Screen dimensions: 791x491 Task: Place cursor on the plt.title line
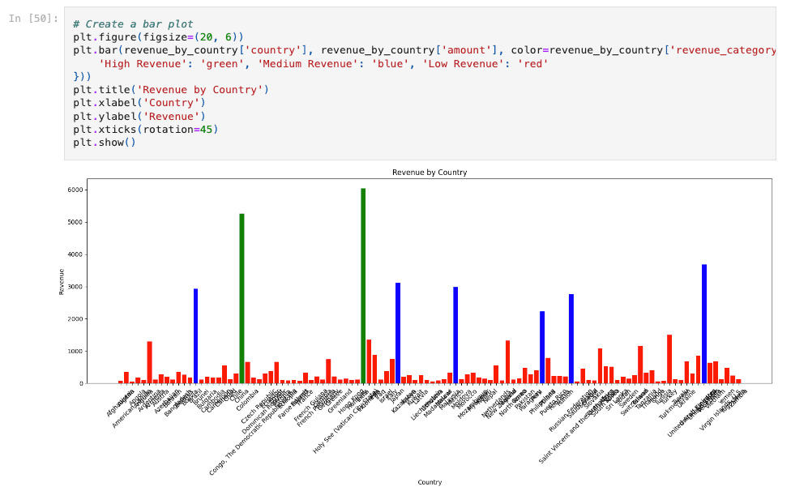(x=170, y=89)
